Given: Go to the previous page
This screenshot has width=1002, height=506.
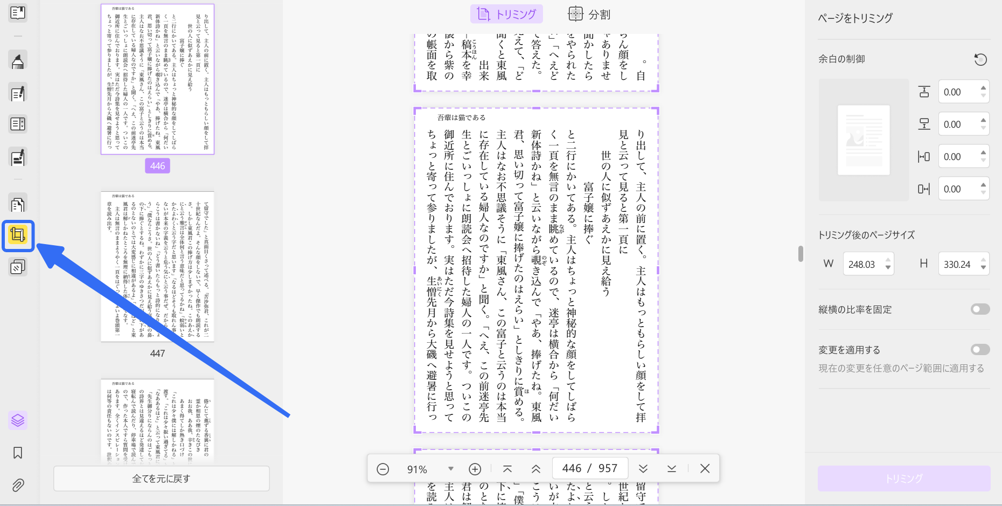Looking at the screenshot, I should pos(536,469).
